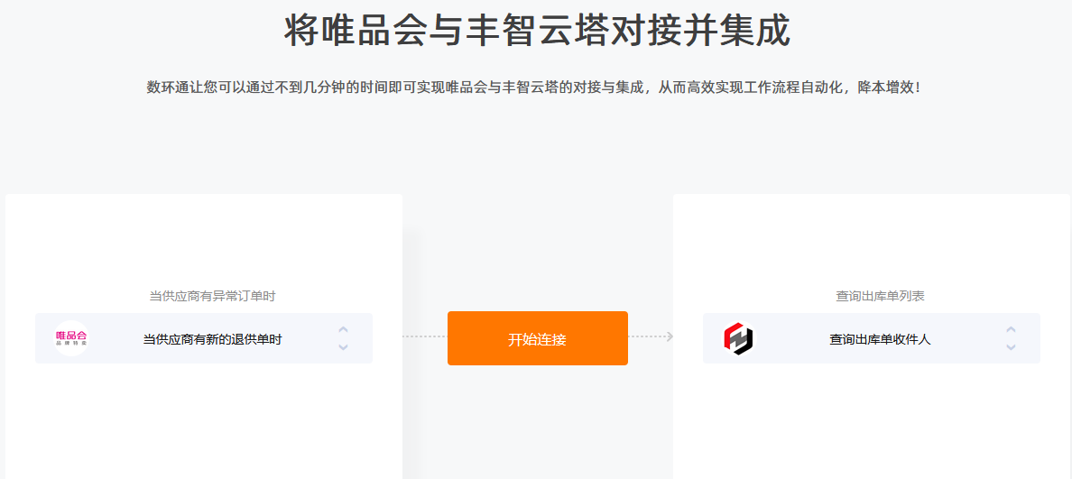1072x479 pixels.
Task: Open the 当供应商有新的退供单时 trigger dropdown
Action: 204,338
